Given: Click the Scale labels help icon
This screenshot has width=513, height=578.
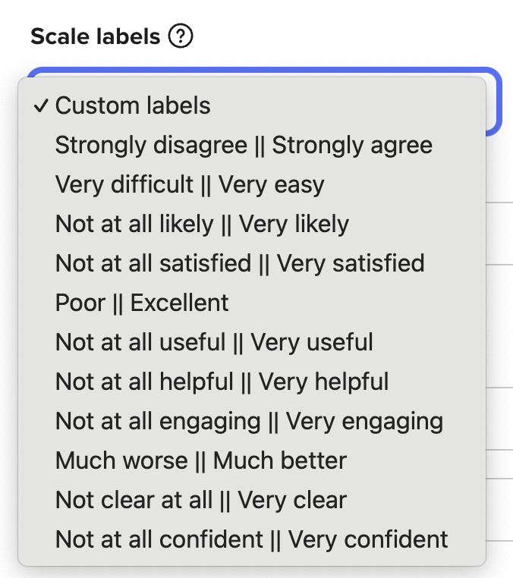Looking at the screenshot, I should [181, 36].
